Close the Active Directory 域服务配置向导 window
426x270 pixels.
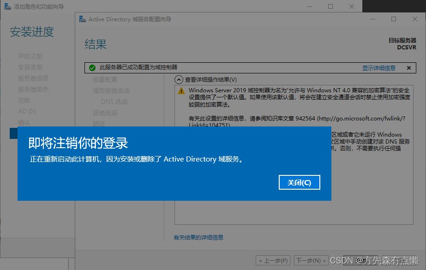(414, 19)
